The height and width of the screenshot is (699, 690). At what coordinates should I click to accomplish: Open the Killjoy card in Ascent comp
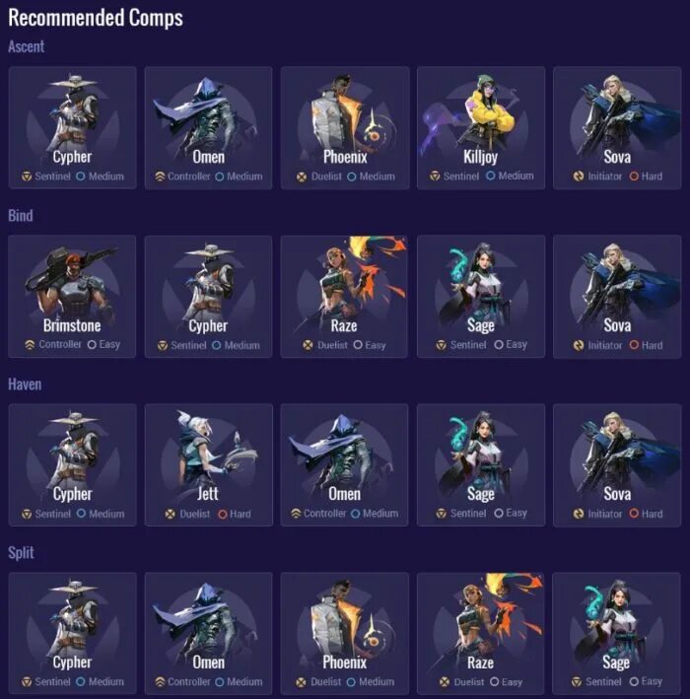tap(481, 128)
